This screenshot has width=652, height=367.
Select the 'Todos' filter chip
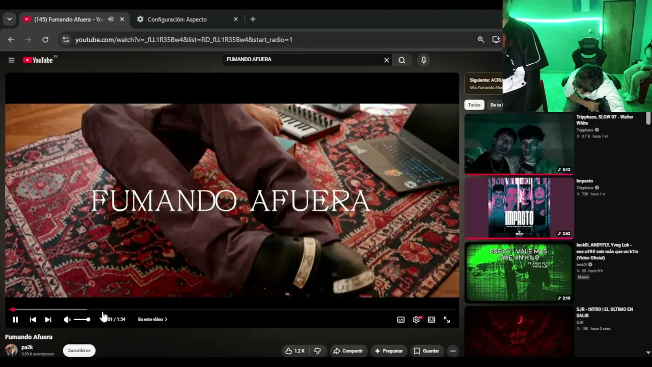coord(474,105)
